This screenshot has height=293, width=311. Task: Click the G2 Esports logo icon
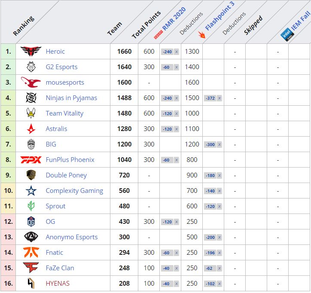pos(30,67)
